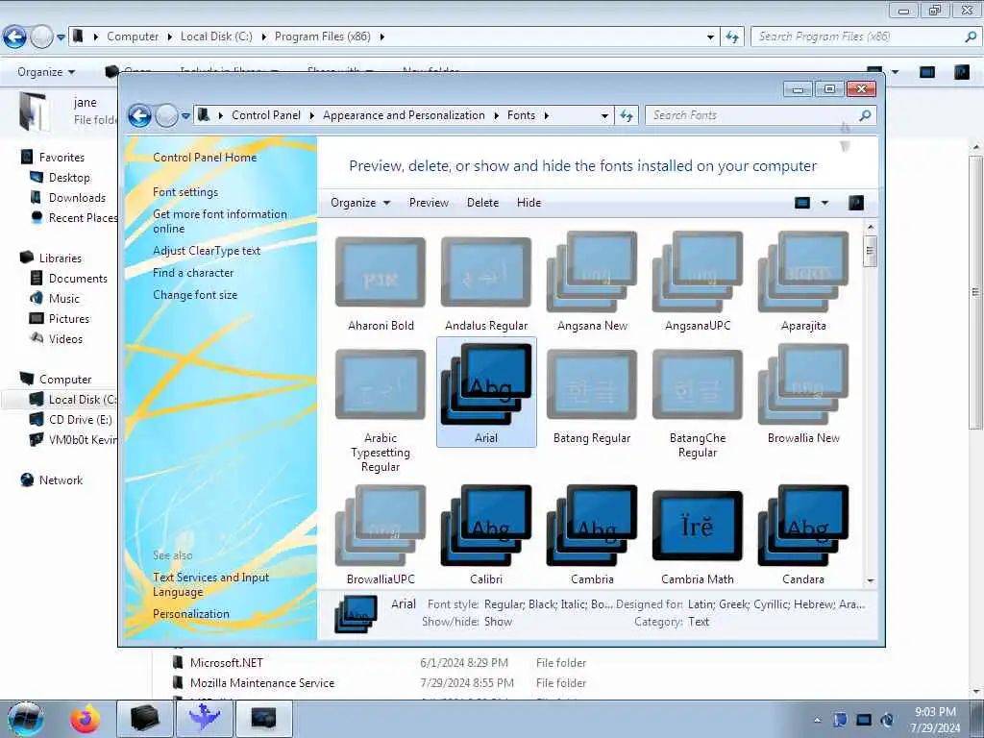
Task: Click the blue bird taskbar app
Action: [205, 719]
